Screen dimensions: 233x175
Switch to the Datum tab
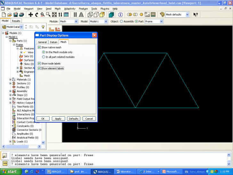click(53, 42)
